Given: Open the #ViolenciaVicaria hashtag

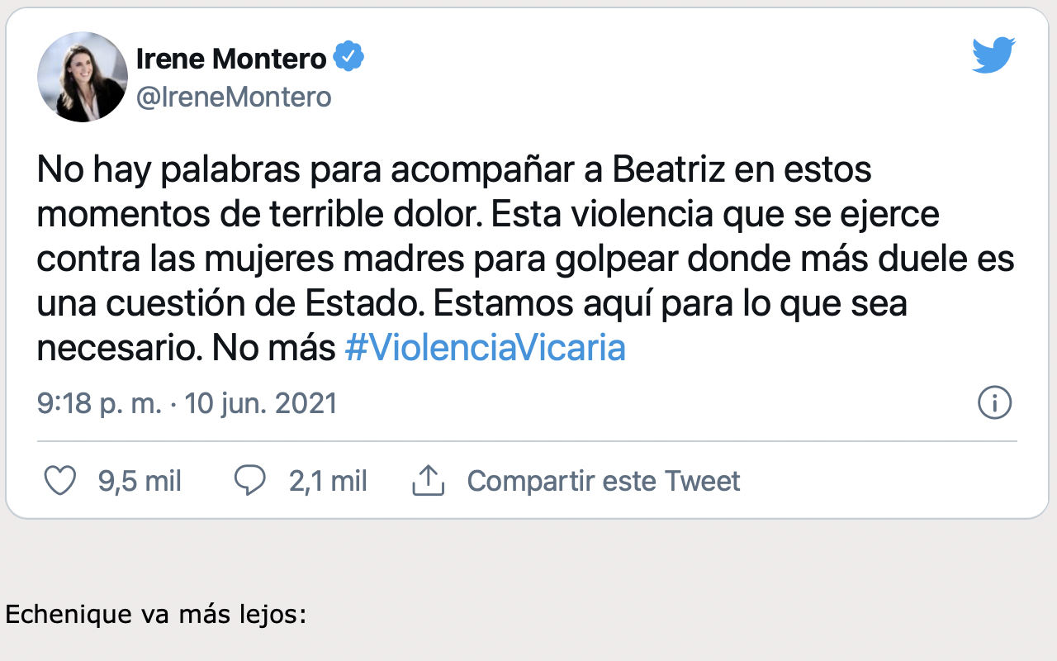Looking at the screenshot, I should click(485, 349).
